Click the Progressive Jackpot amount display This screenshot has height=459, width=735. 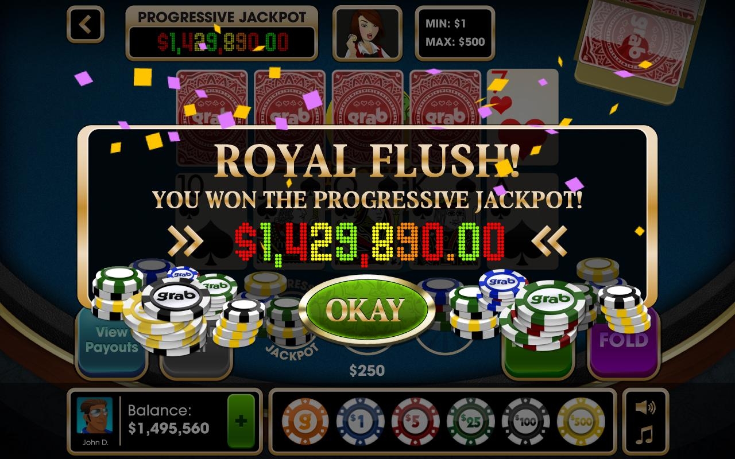tap(222, 42)
